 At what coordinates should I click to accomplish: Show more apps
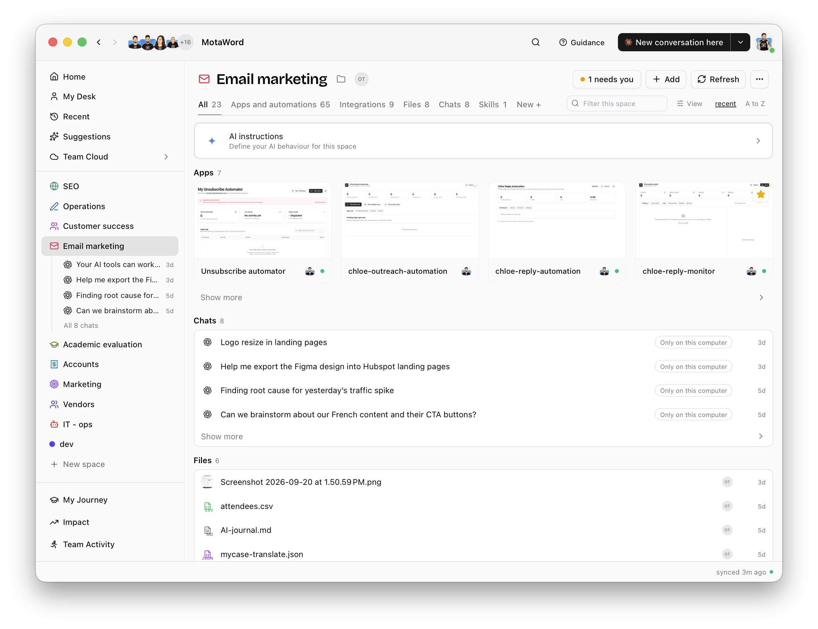click(x=483, y=297)
